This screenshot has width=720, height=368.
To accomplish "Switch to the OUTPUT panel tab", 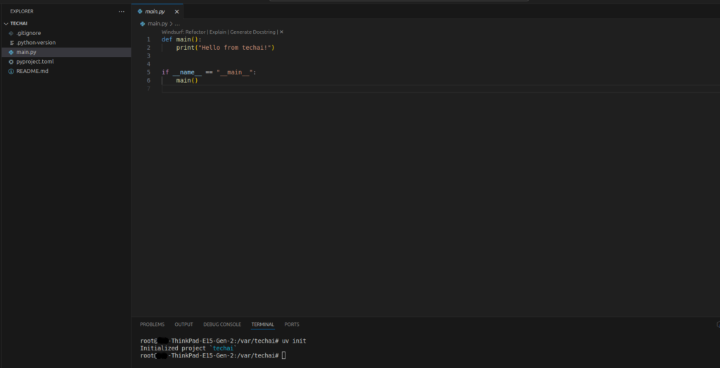I will click(x=184, y=324).
